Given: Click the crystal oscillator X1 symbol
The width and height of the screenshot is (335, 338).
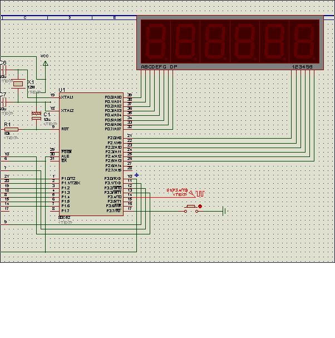Looking at the screenshot, I should pyautogui.click(x=18, y=84).
